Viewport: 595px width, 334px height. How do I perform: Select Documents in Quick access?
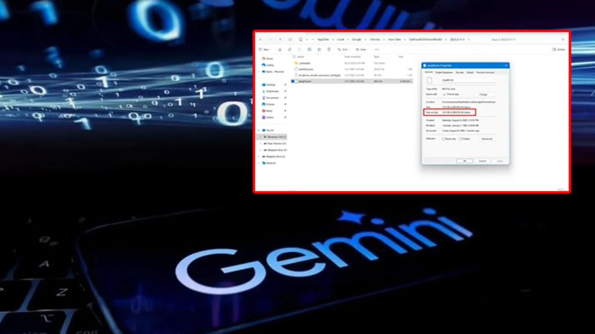point(271,98)
